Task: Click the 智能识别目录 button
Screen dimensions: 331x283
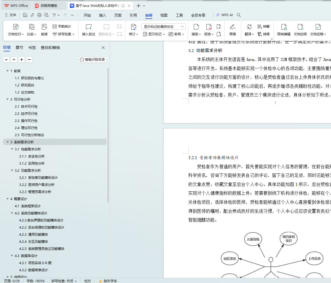Action: pyautogui.click(x=92, y=59)
